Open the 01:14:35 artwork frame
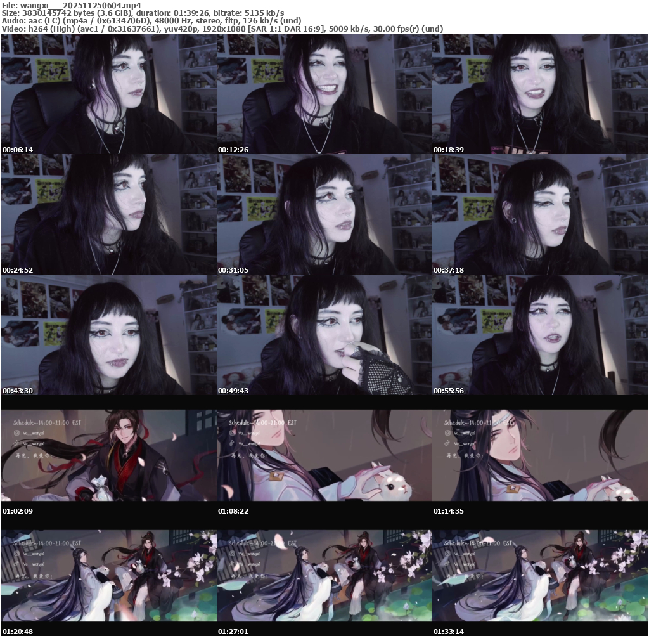649x636 pixels. click(540, 455)
